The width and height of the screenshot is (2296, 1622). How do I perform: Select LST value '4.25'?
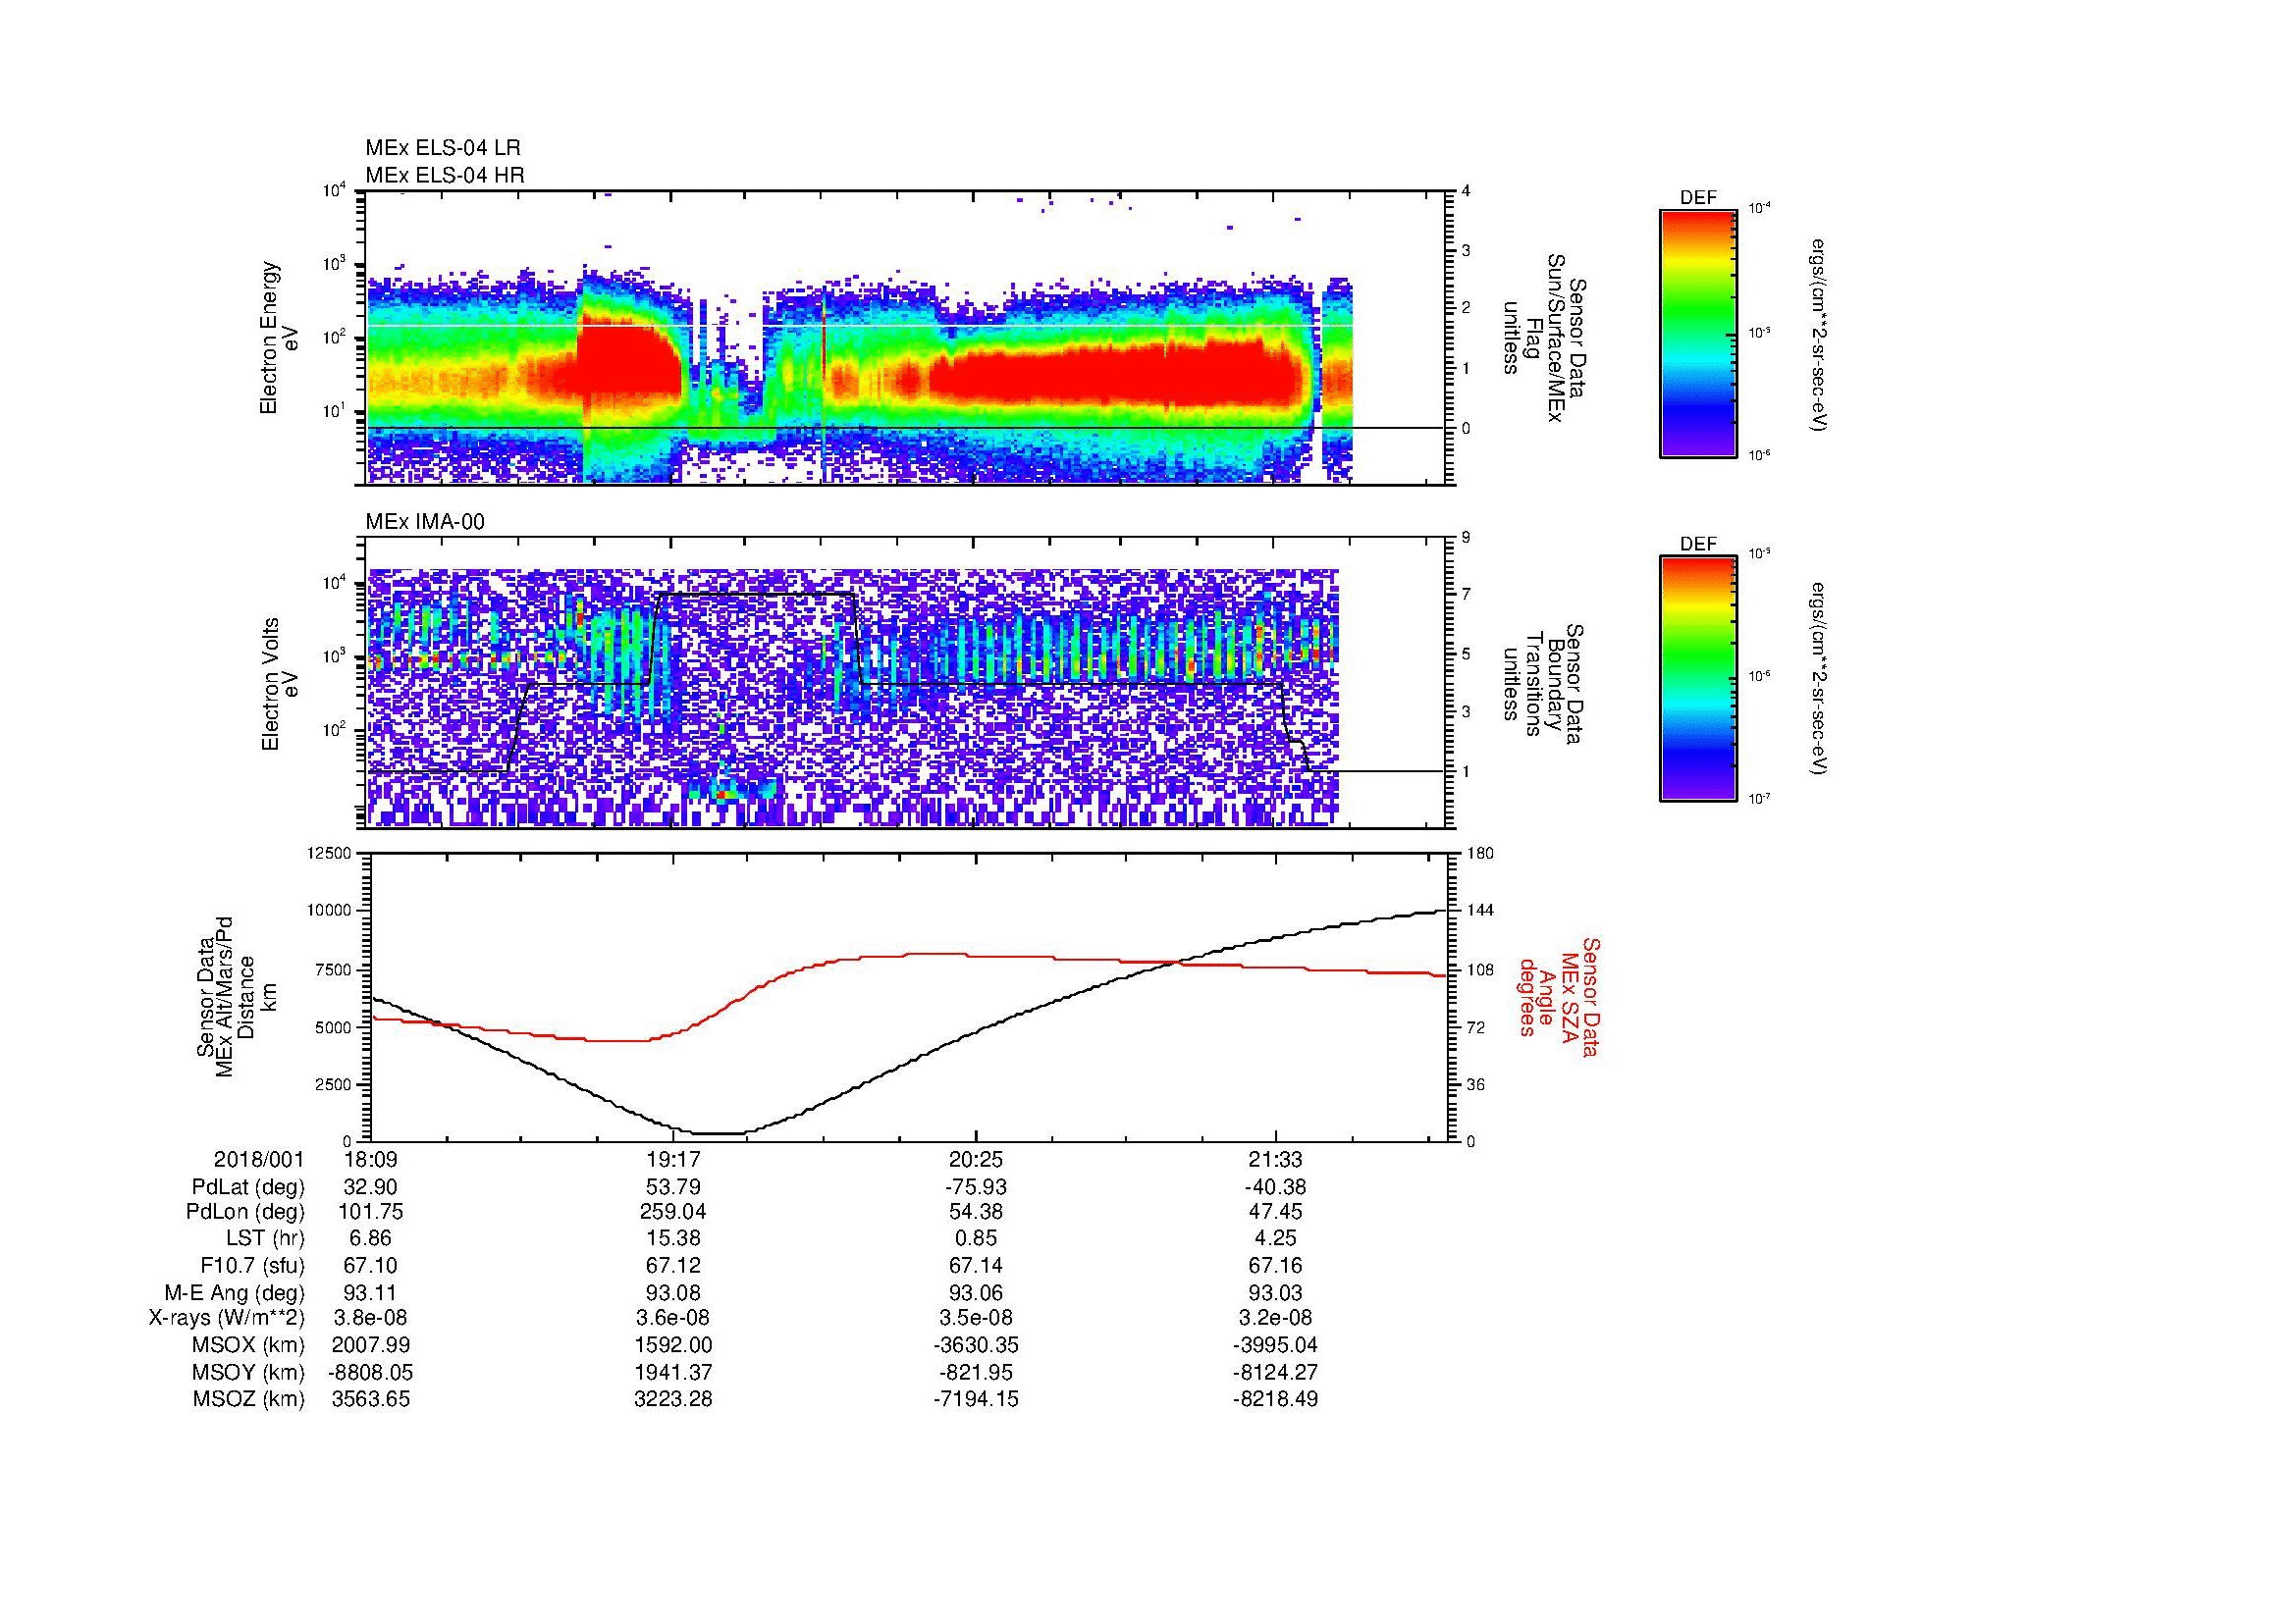click(x=1276, y=1239)
